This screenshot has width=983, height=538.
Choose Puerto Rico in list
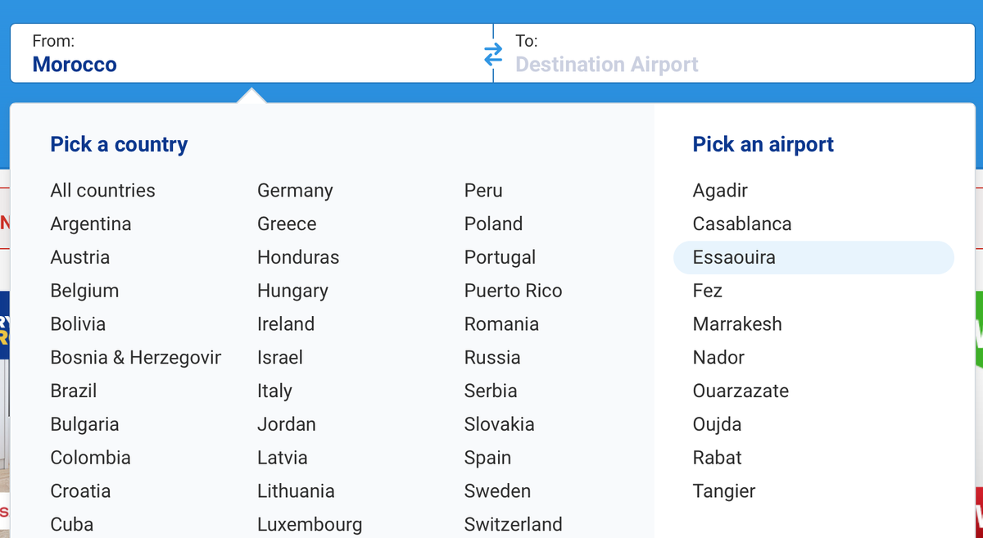tap(513, 292)
